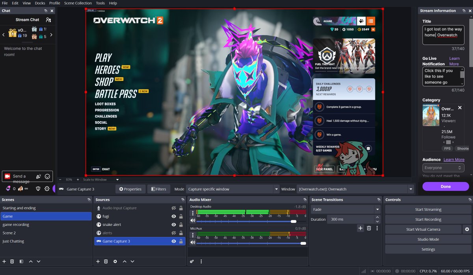Open scene transition three-dot properties menu
Viewport: 473px width, 275px height.
coord(377,228)
